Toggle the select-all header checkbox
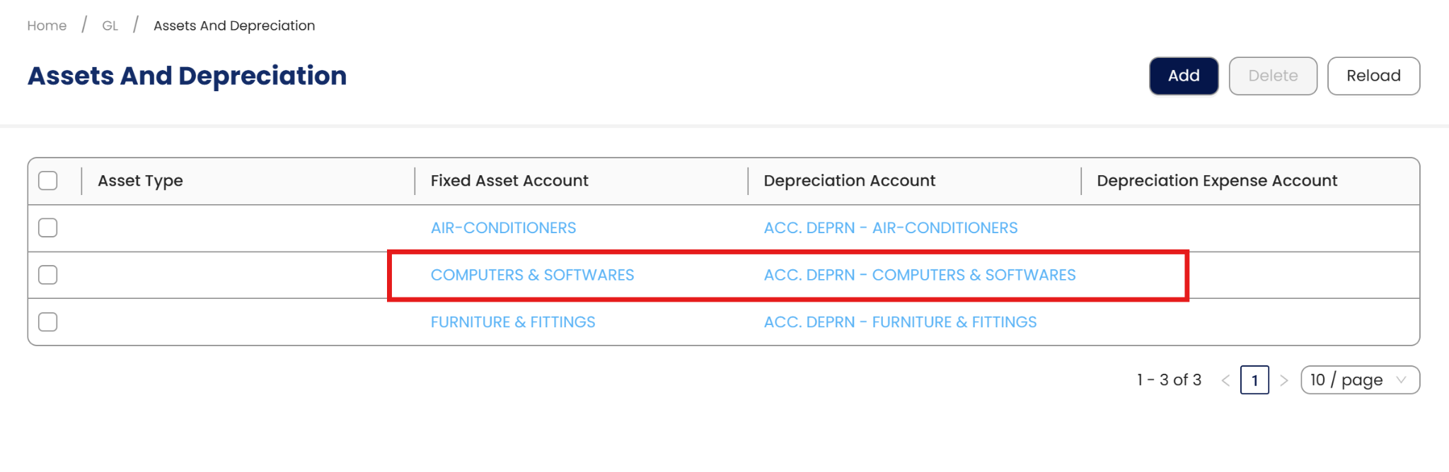 (x=48, y=181)
